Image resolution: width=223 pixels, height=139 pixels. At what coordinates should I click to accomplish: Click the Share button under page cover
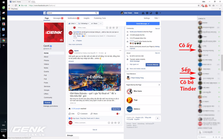click(94, 24)
